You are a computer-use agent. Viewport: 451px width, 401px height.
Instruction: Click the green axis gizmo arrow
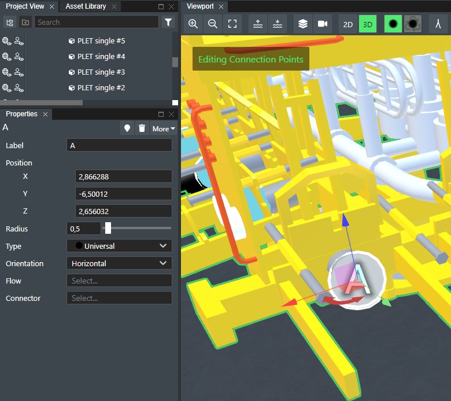[387, 303]
